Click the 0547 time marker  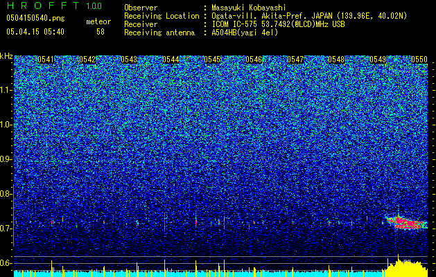click(x=295, y=60)
